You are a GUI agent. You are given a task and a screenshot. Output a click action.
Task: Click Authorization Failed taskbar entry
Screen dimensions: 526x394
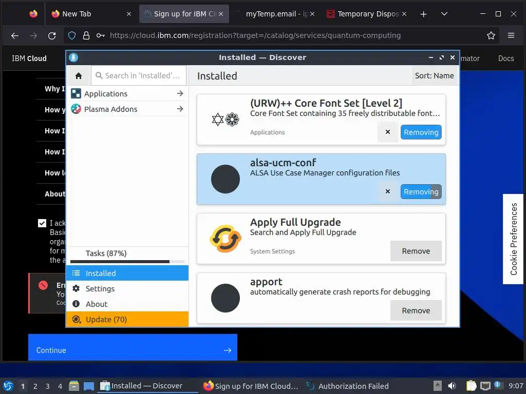click(x=348, y=386)
